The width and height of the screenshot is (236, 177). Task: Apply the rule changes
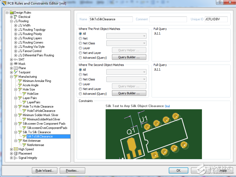223,171
